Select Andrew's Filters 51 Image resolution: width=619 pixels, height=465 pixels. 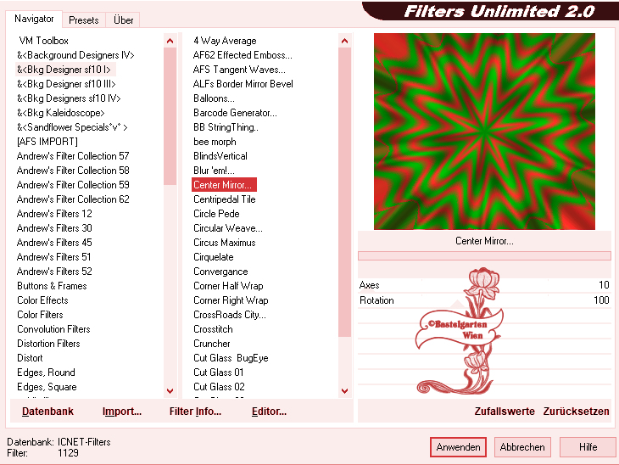click(x=53, y=257)
